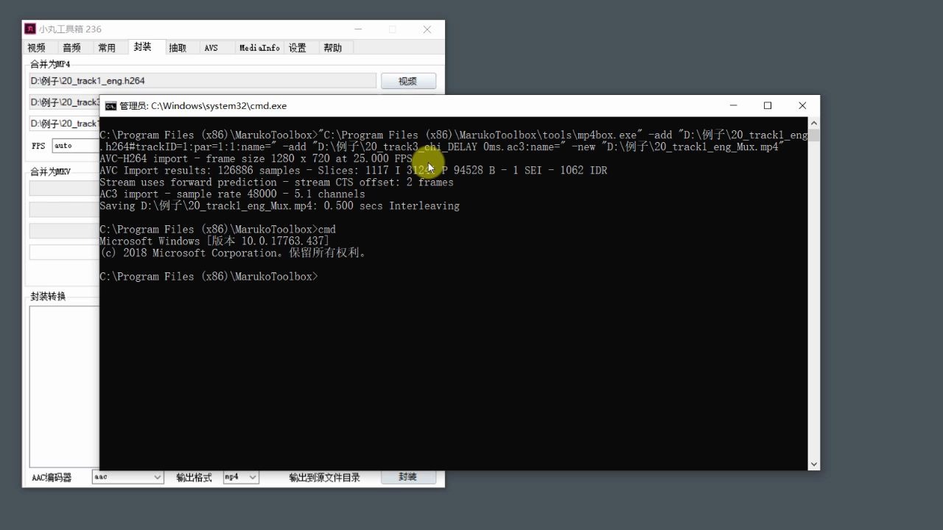Click the cmd scrollbar down arrow
This screenshot has height=530, width=943.
(814, 464)
